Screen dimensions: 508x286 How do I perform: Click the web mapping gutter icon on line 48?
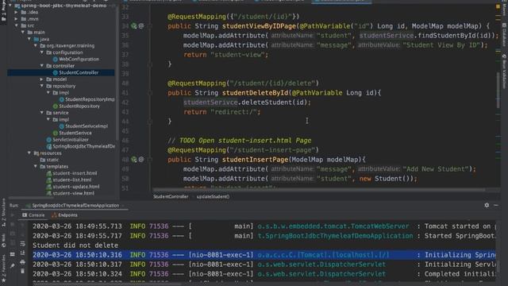coord(134,159)
